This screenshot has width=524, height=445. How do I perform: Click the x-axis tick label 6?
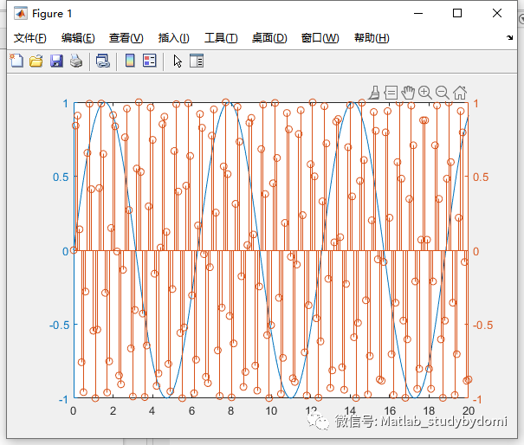click(191, 410)
